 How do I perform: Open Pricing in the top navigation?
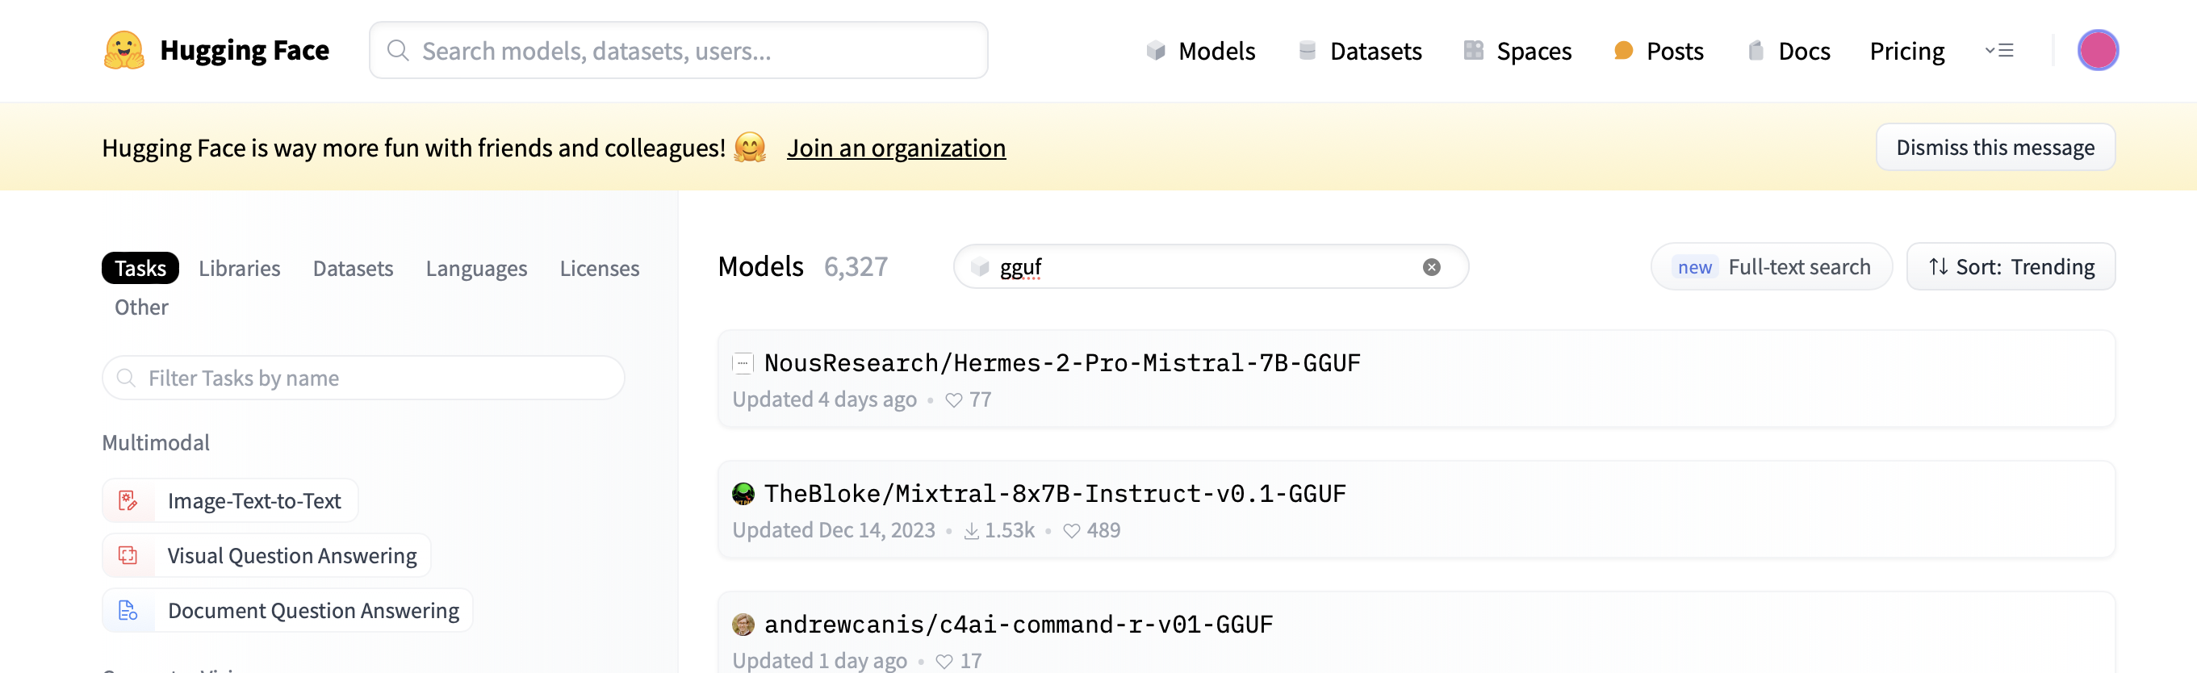(x=1907, y=51)
